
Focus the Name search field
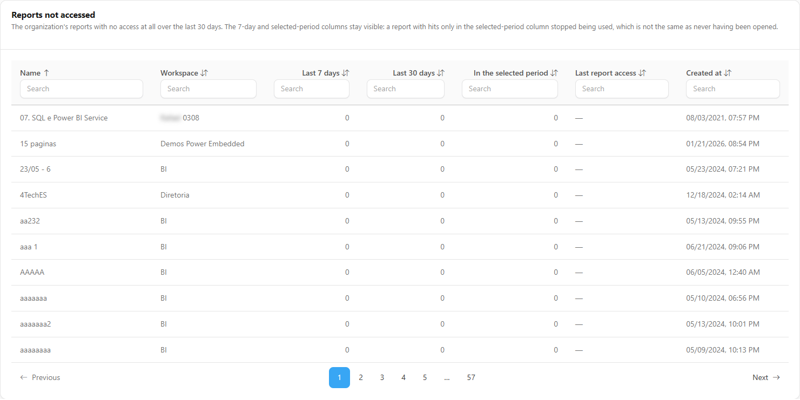pos(82,89)
